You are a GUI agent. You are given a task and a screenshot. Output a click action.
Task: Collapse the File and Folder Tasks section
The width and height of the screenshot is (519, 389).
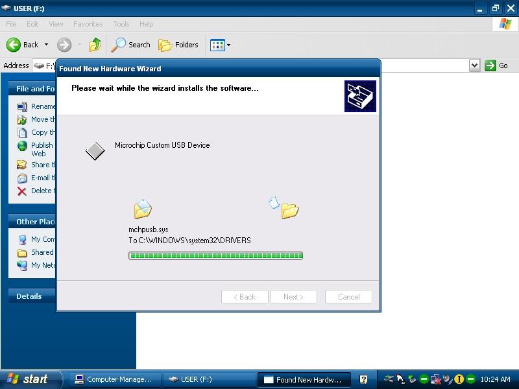click(x=32, y=89)
